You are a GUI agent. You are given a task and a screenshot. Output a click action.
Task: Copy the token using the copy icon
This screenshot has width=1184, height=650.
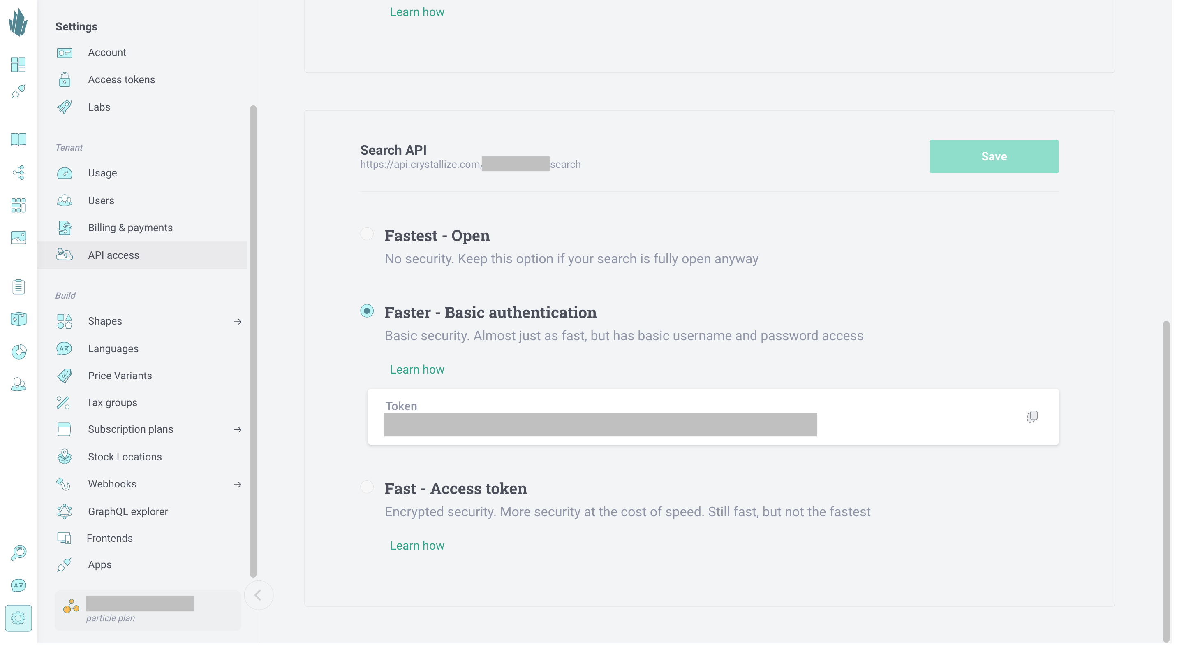(x=1032, y=416)
